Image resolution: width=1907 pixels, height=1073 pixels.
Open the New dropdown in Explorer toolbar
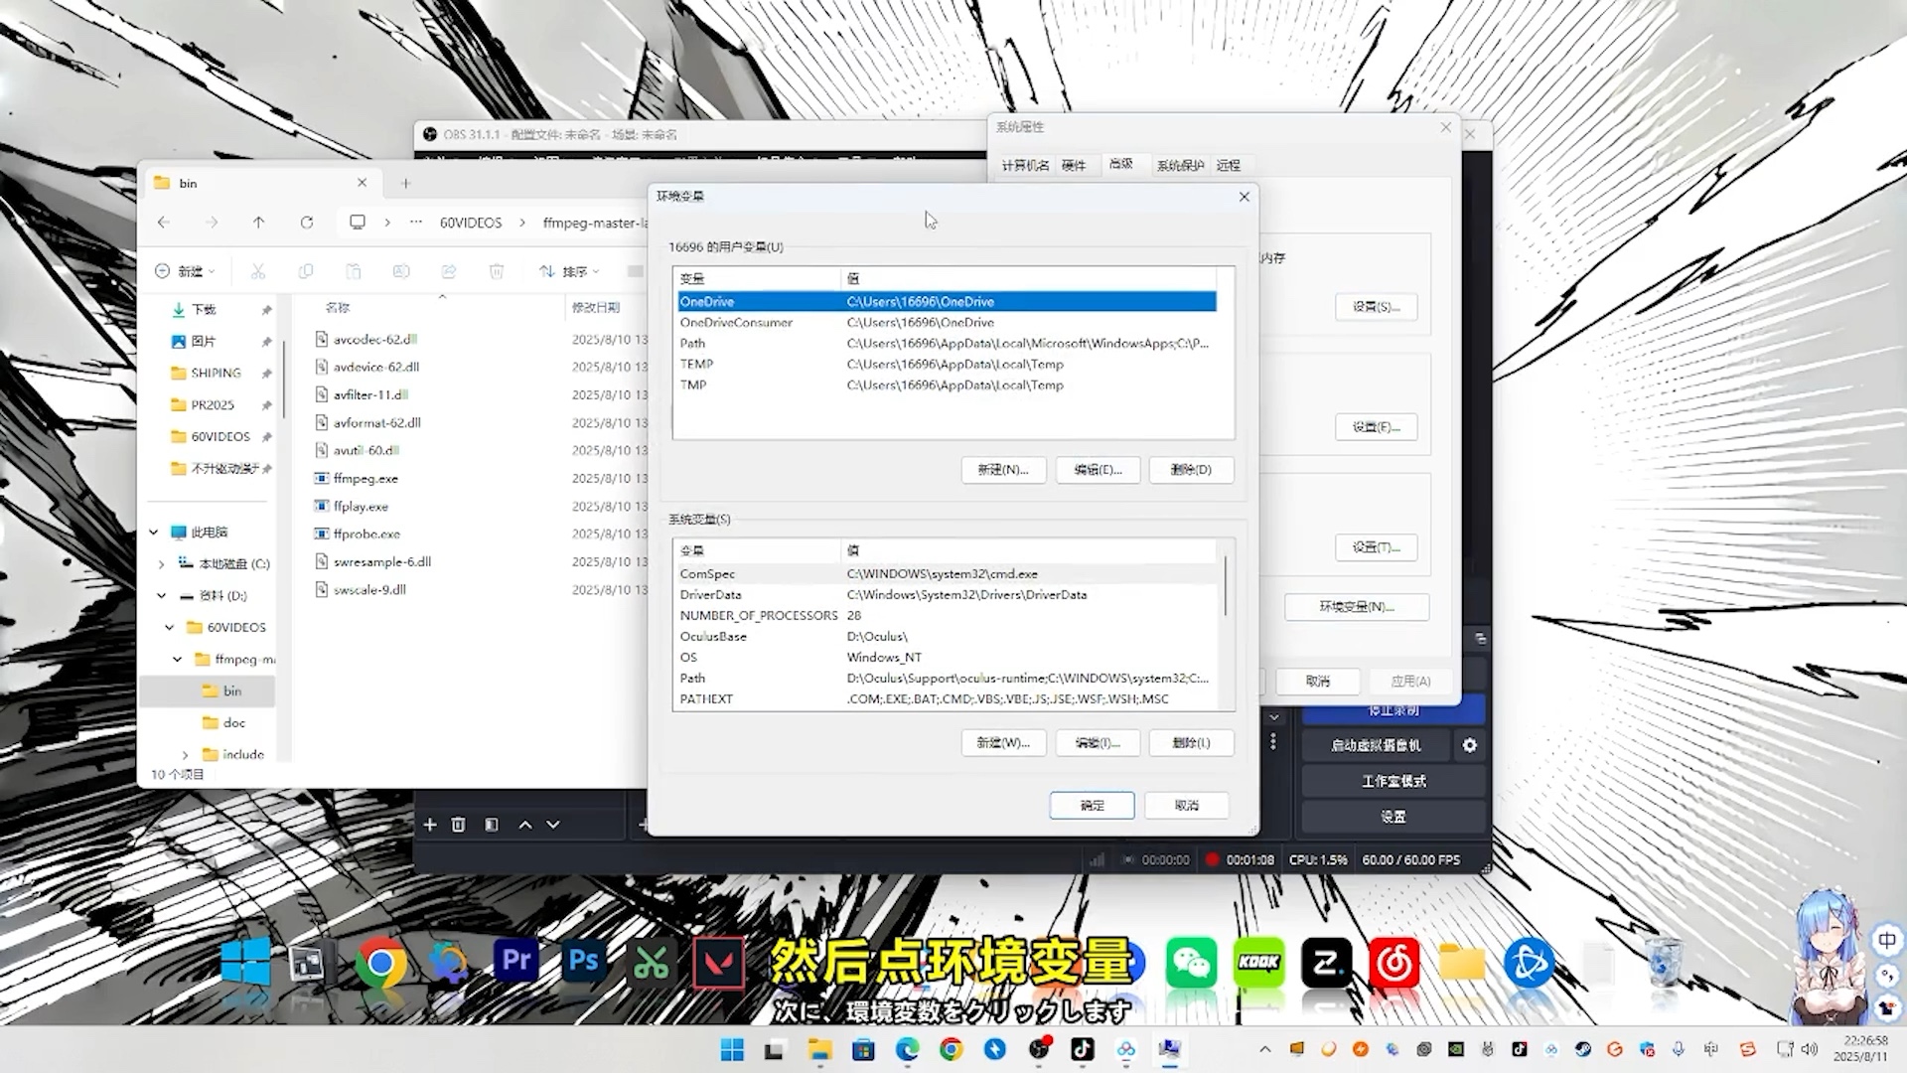tap(185, 271)
